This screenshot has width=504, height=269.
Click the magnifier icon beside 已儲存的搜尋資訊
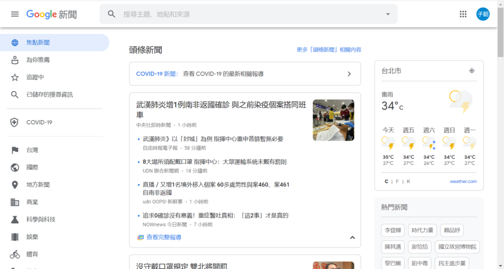tap(15, 95)
